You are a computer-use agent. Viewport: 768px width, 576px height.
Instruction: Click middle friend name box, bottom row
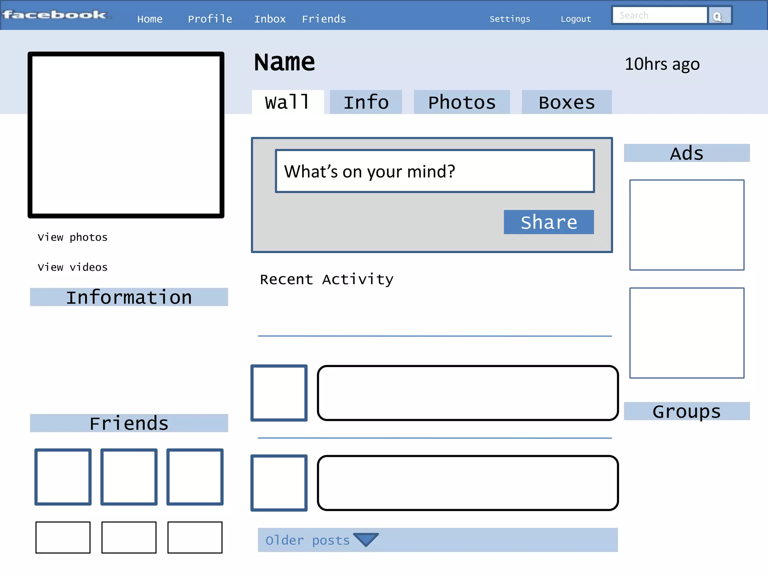[x=129, y=537]
